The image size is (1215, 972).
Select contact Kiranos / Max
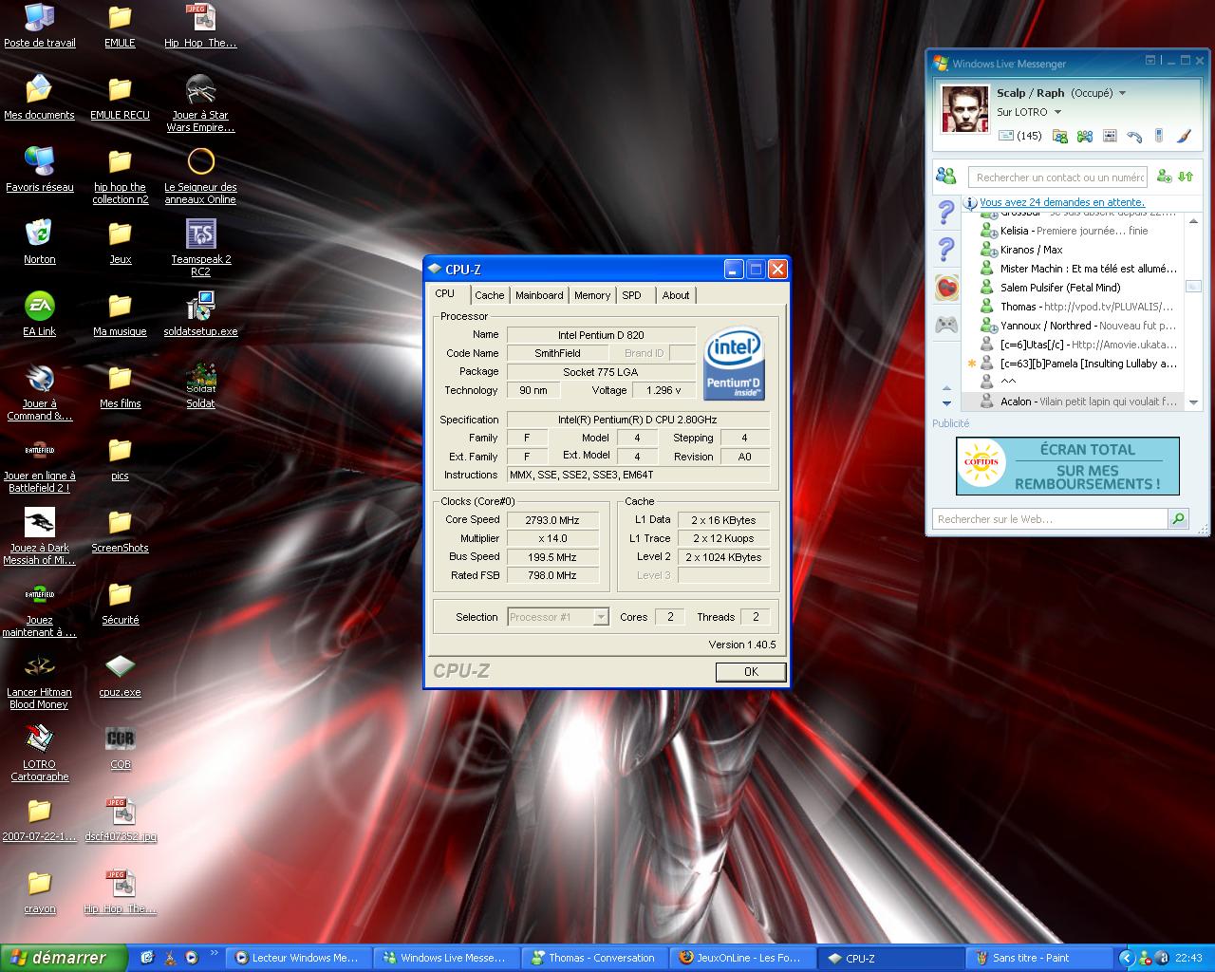[1081, 250]
